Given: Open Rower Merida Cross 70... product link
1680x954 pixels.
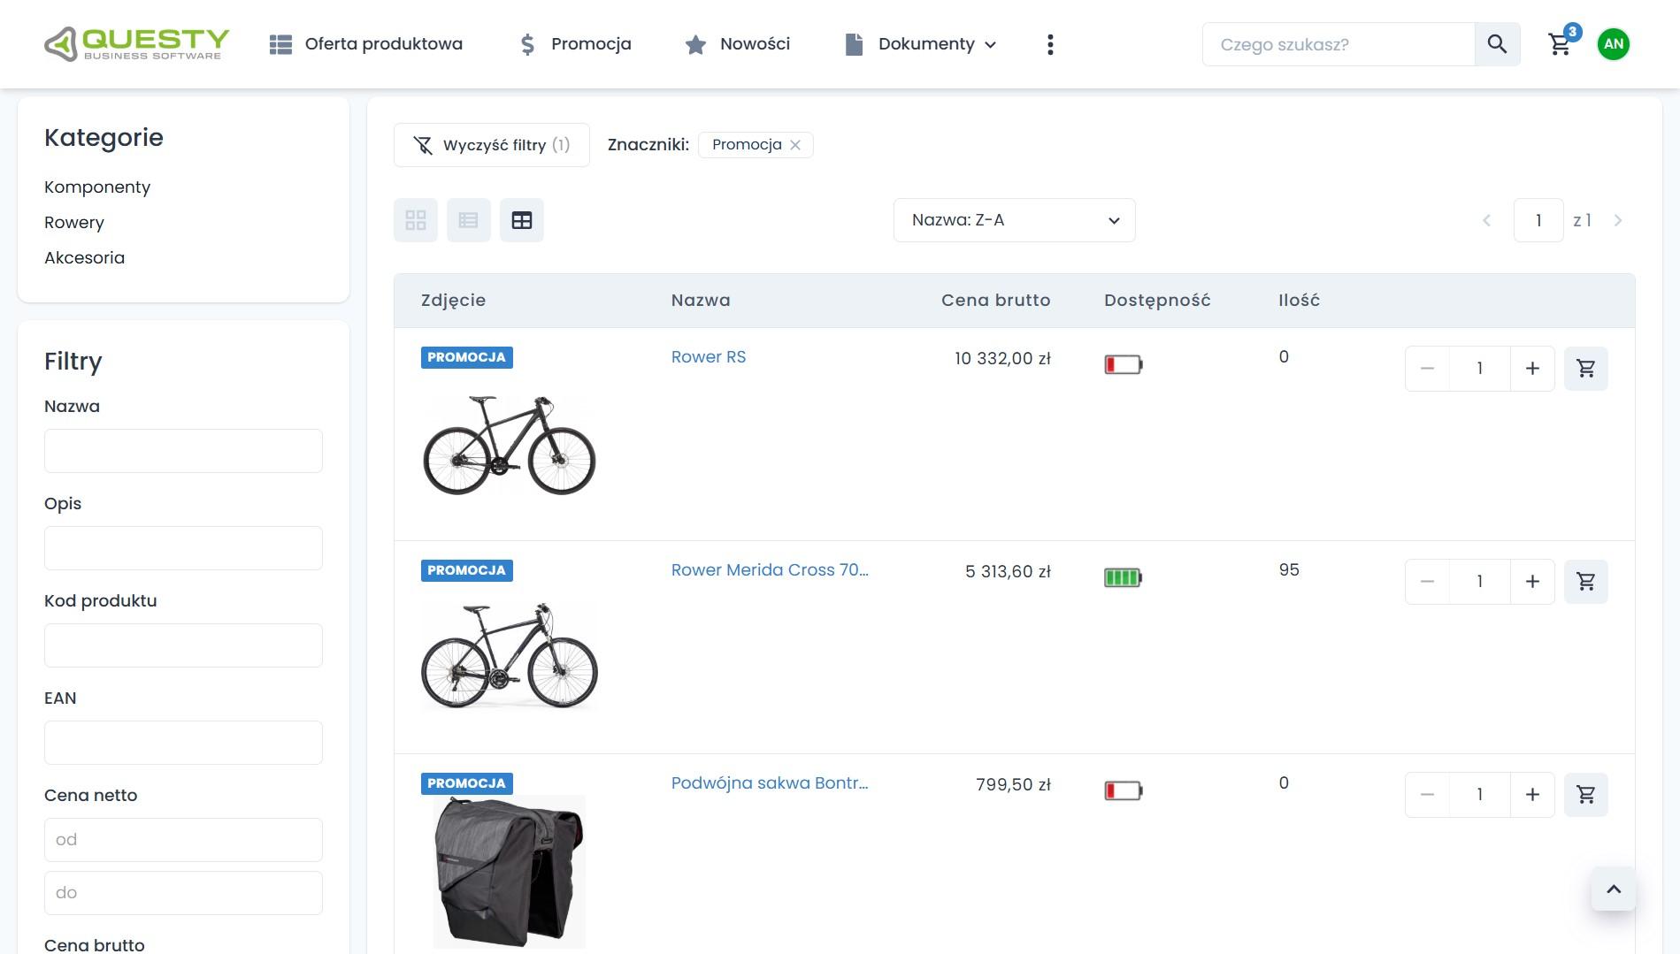Looking at the screenshot, I should tap(770, 570).
